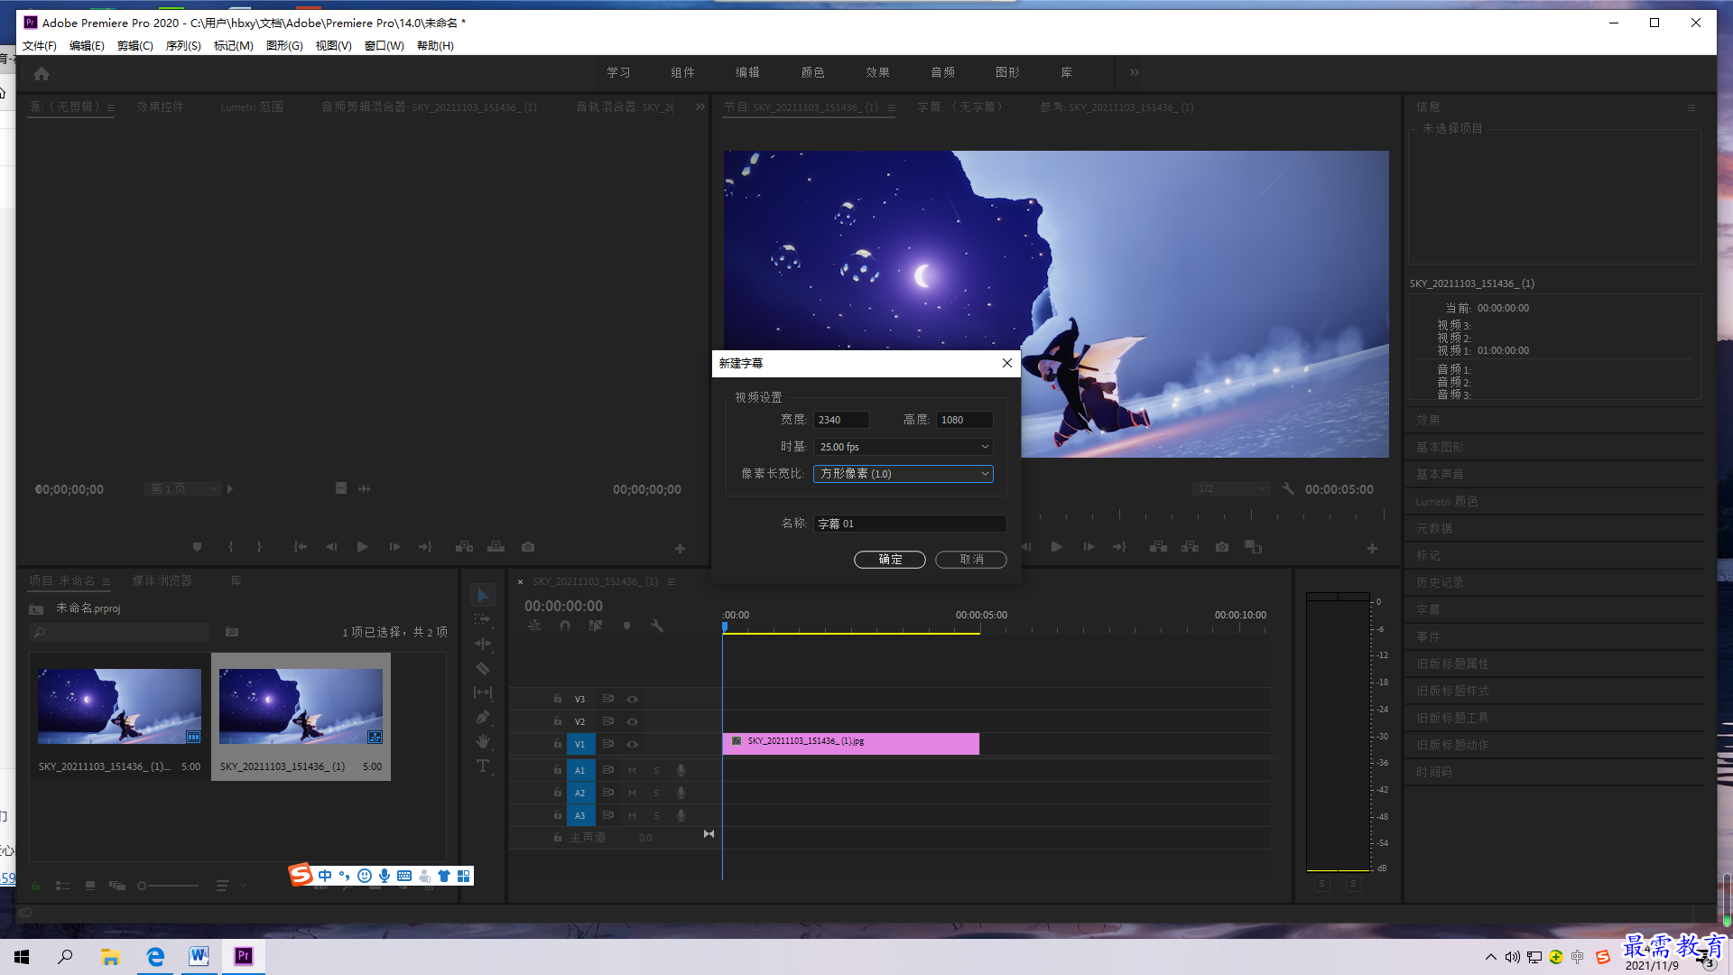The height and width of the screenshot is (975, 1733).
Task: Open comparison view in program monitor
Action: [1254, 547]
